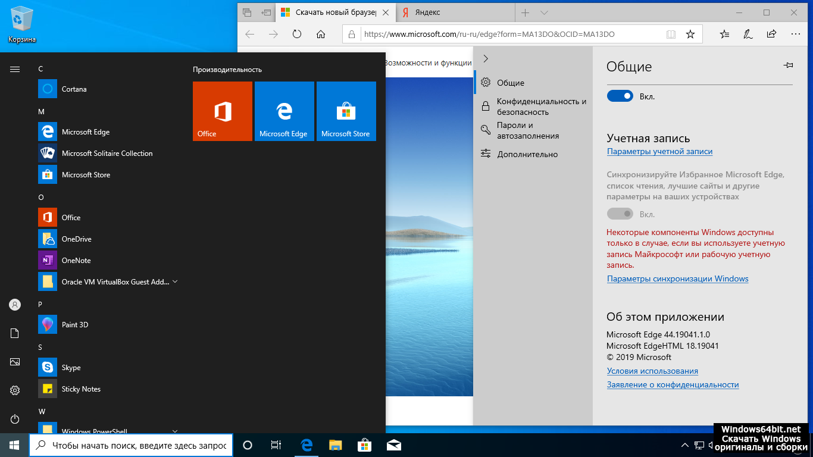
Task: Click Заявление о конфиденциальности link
Action: pos(673,385)
